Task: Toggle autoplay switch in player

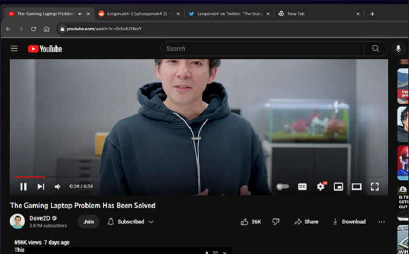Action: [283, 186]
